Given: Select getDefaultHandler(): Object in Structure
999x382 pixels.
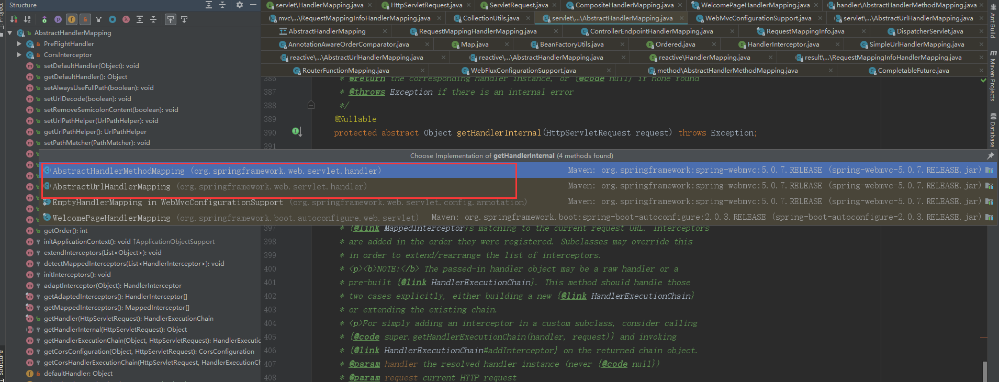Looking at the screenshot, I should pyautogui.click(x=85, y=77).
